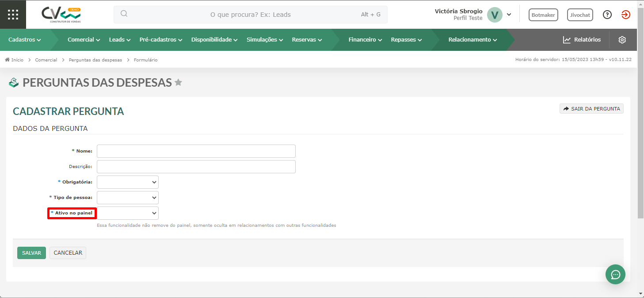Click the Cancelar button

tap(68, 253)
